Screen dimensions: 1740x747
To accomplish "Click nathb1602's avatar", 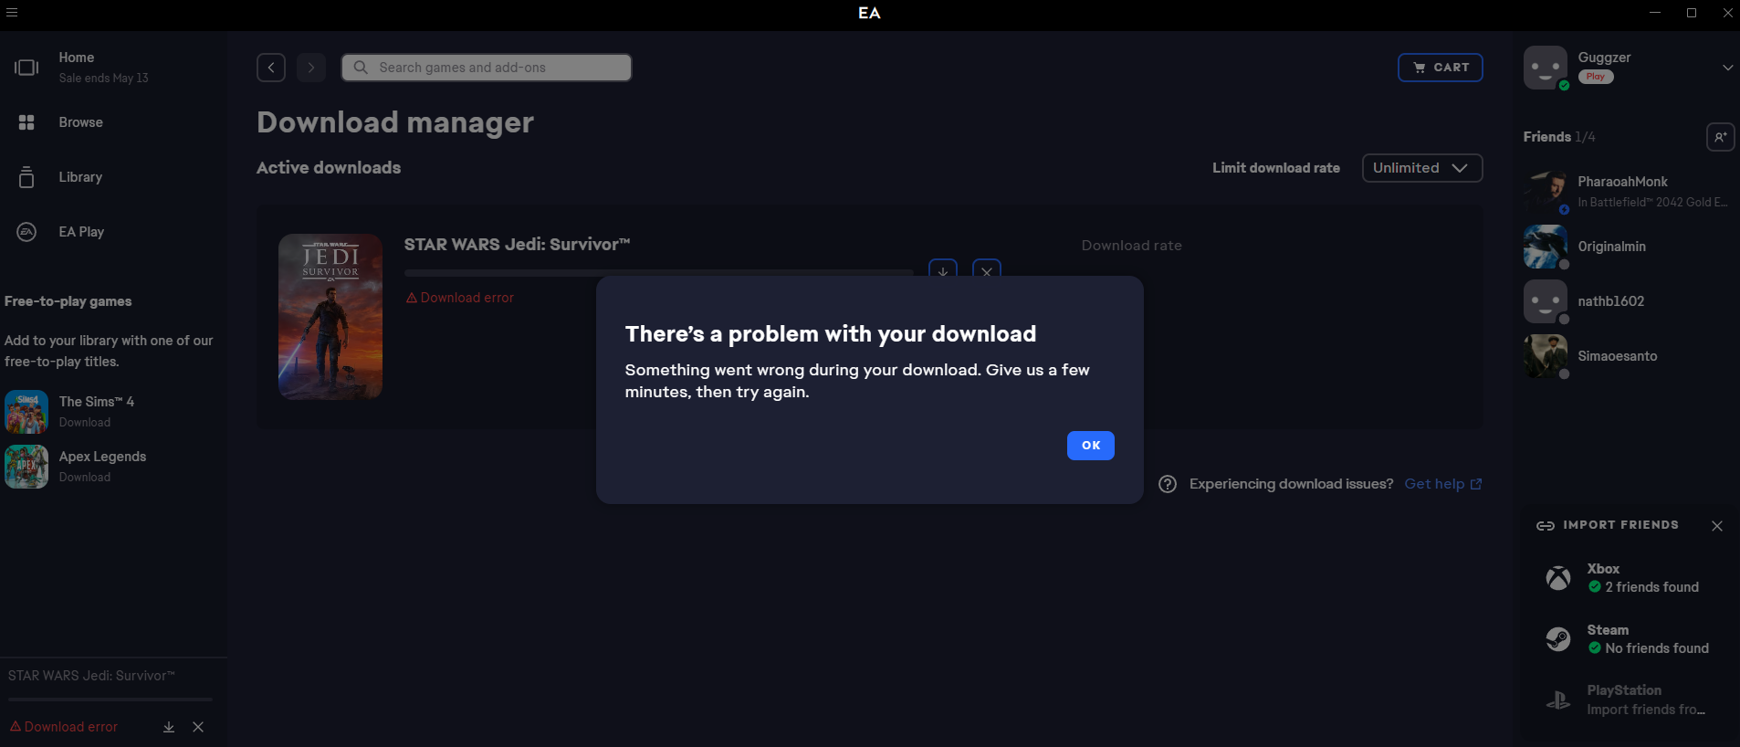I will (1546, 301).
